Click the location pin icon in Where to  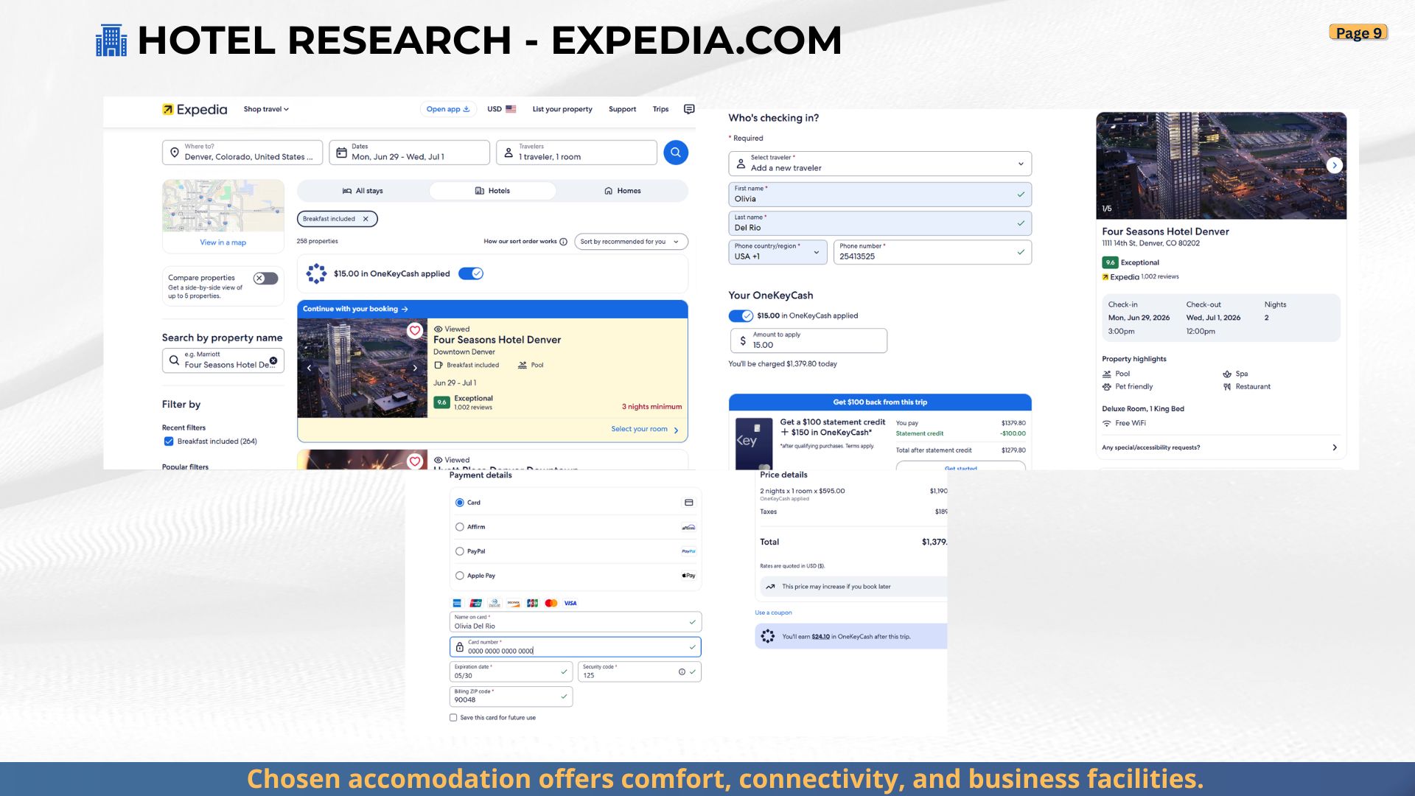click(175, 153)
